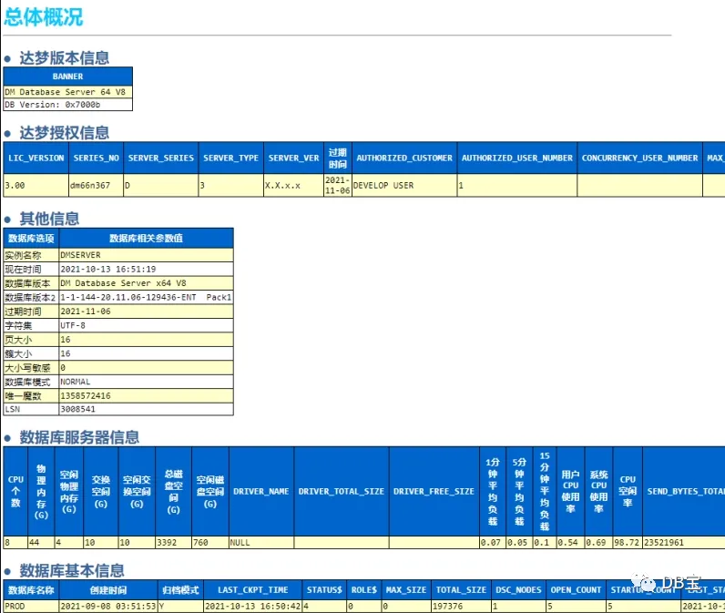
Task: Select the instance name value DMSERVER
Action: pos(146,255)
